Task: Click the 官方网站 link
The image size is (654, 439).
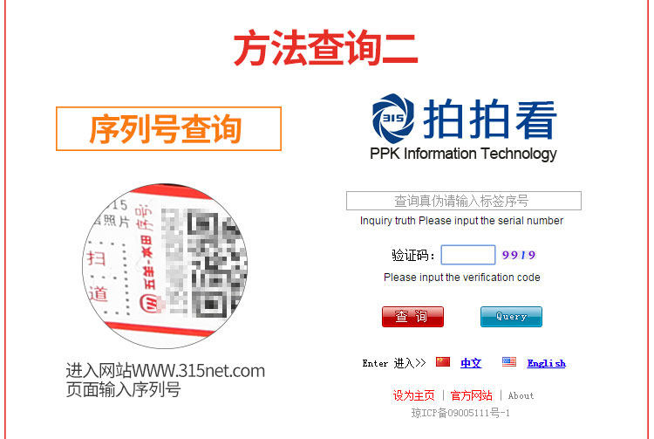Action: click(x=471, y=395)
